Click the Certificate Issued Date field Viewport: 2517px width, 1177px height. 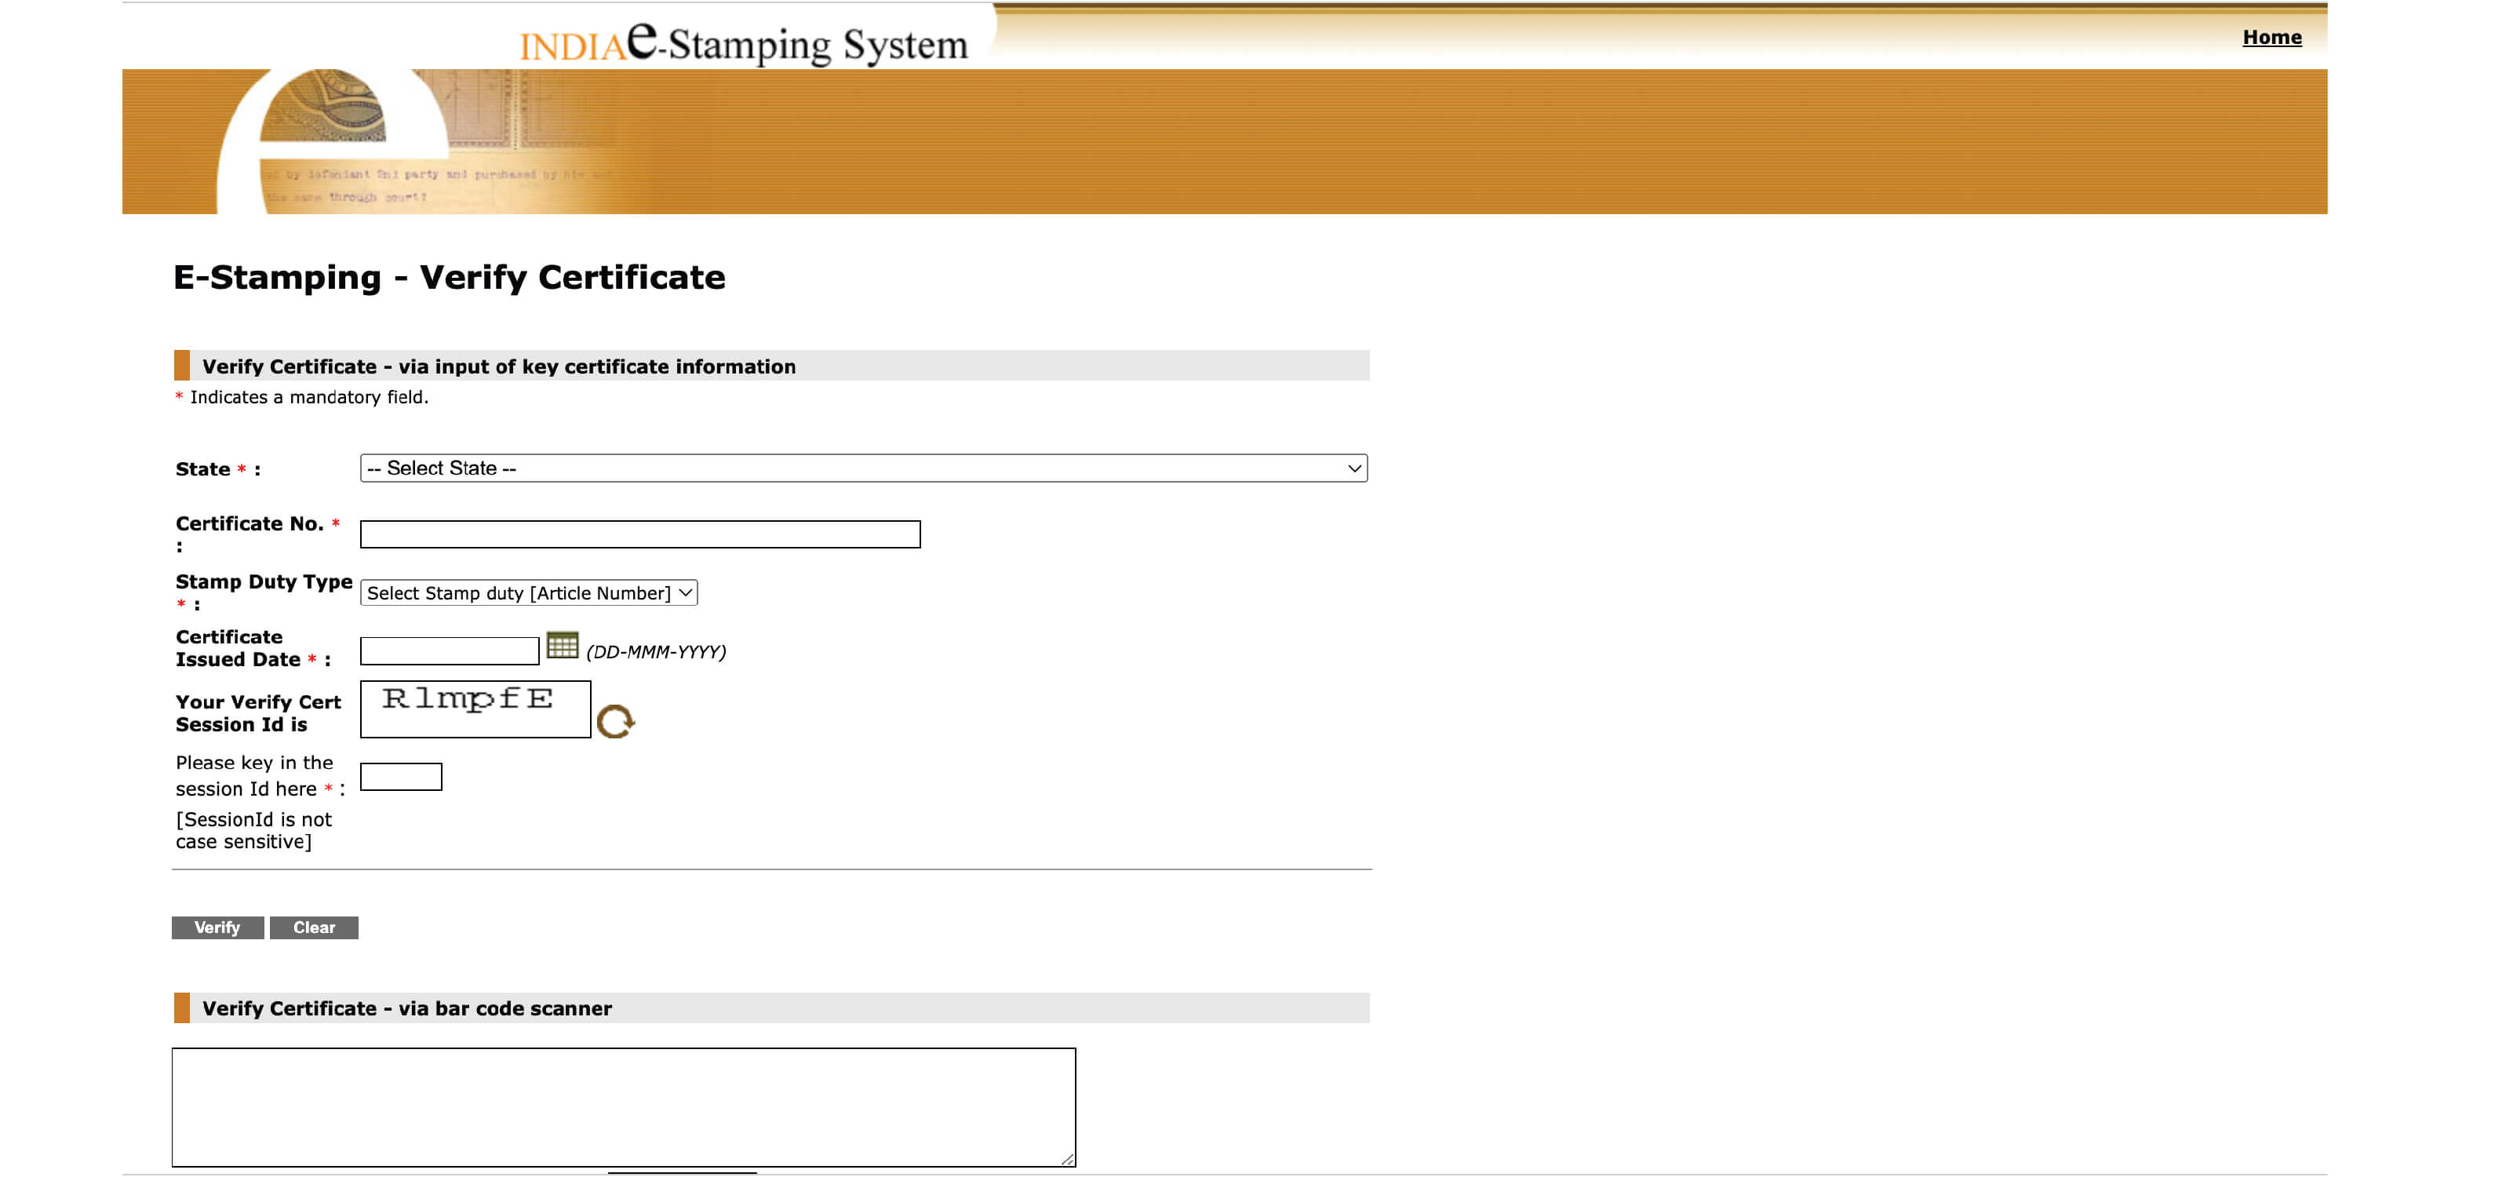450,649
